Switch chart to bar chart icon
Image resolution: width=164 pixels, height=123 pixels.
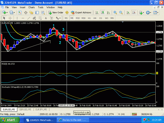click(x=97, y=13)
